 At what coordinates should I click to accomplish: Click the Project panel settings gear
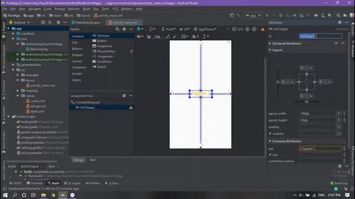pos(58,23)
